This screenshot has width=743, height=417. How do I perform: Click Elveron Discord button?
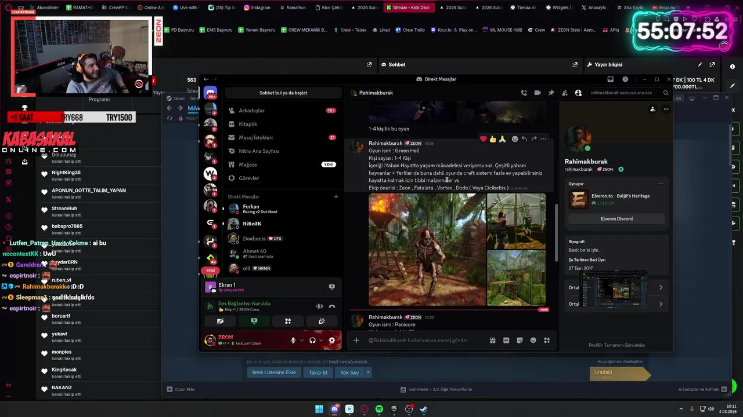616,219
